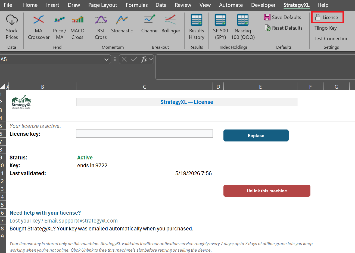Run the MA Crossover strategy

39,27
